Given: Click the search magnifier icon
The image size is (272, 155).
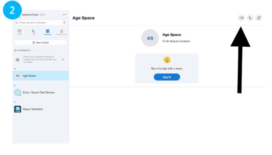Looking at the screenshot, I should pos(17,23).
